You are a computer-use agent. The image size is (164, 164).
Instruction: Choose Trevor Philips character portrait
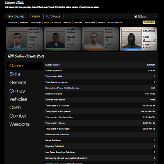point(93,39)
